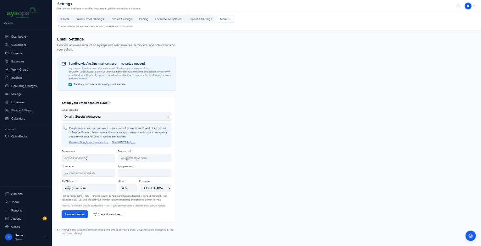Open the Estimate Templates tab
This screenshot has width=481, height=246.
pyautogui.click(x=168, y=19)
